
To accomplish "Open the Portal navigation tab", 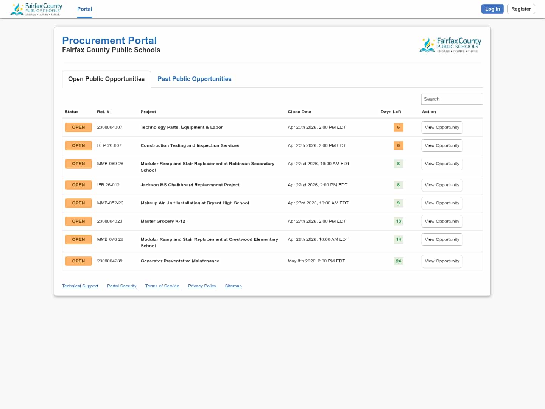I will tap(84, 9).
